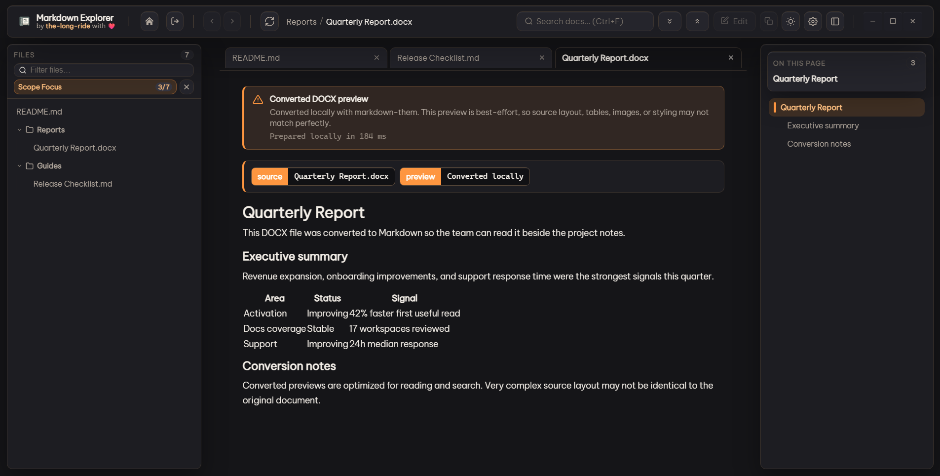Click the Files count badge 7
This screenshot has height=476, width=940.
[x=187, y=55]
